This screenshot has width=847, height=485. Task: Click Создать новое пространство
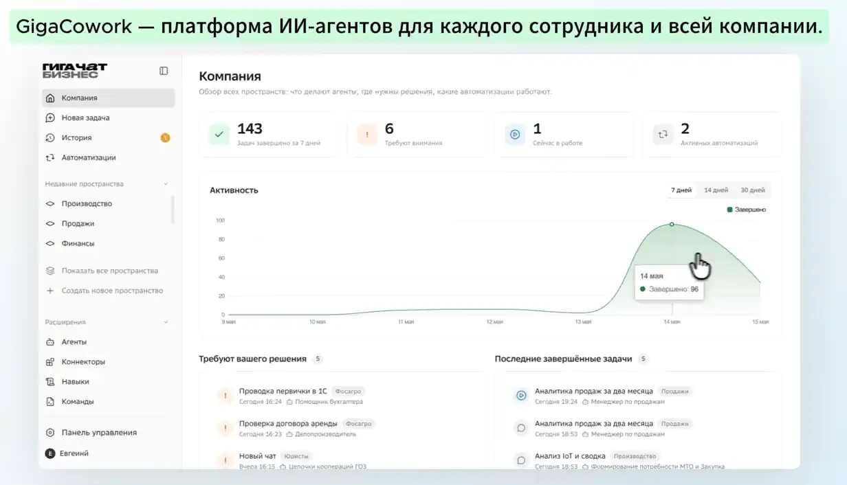coord(112,291)
